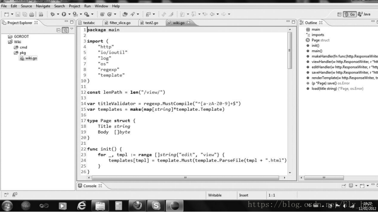The height and width of the screenshot is (213, 378).
Task: Click the Last Edit Location arrow icon
Action: click(205, 14)
